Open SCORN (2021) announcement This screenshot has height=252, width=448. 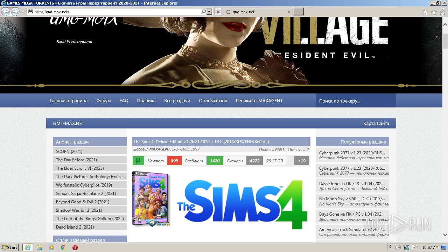click(90, 151)
